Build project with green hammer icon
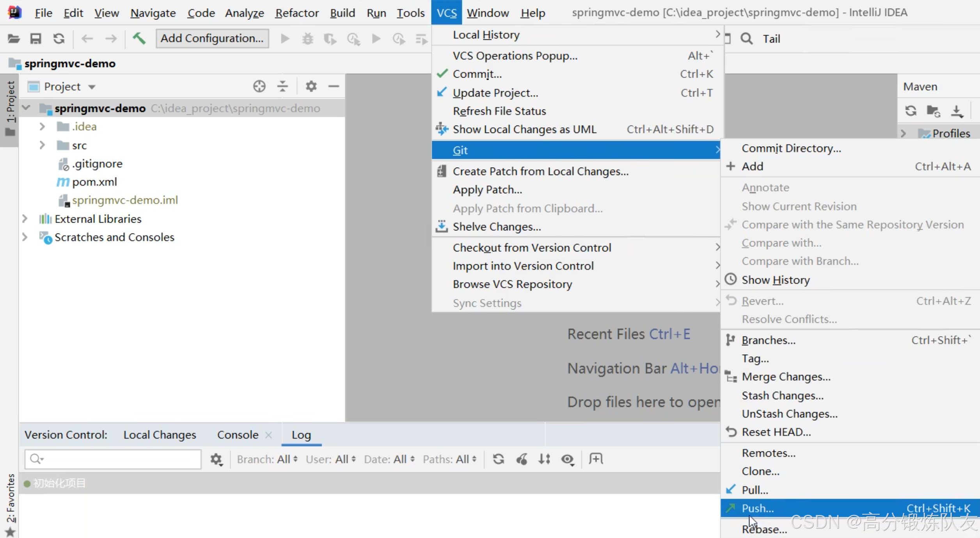 point(139,39)
